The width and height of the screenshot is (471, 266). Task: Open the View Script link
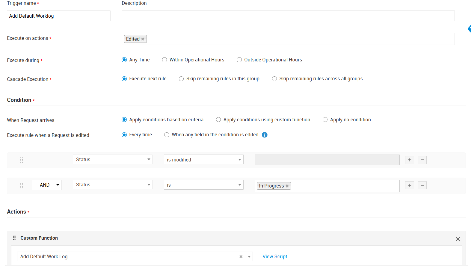(x=275, y=256)
